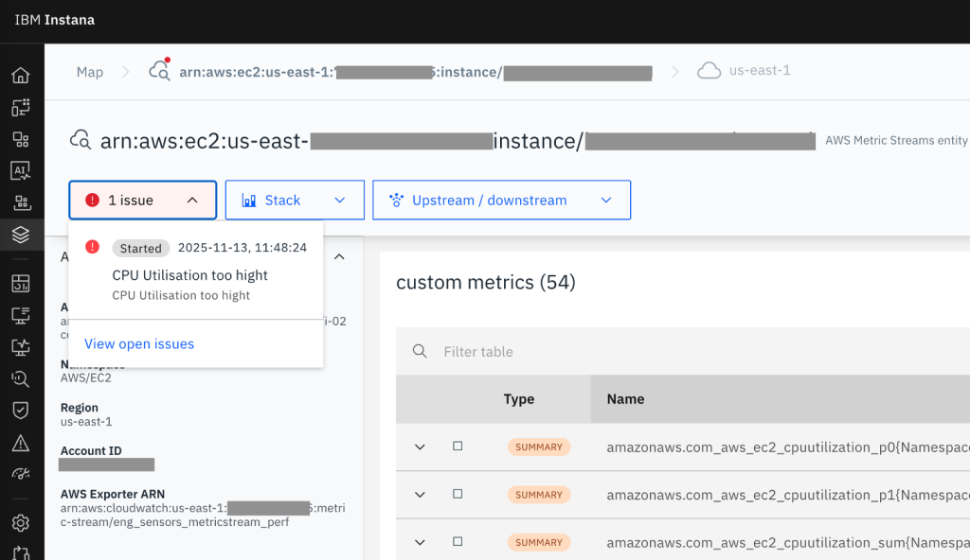The width and height of the screenshot is (970, 560).
Task: Open us-east-1 from the breadcrumb
Action: coord(756,70)
